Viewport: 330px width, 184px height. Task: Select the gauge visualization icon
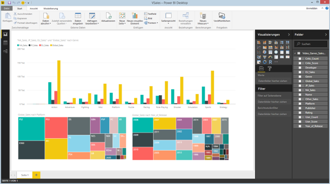[270, 57]
